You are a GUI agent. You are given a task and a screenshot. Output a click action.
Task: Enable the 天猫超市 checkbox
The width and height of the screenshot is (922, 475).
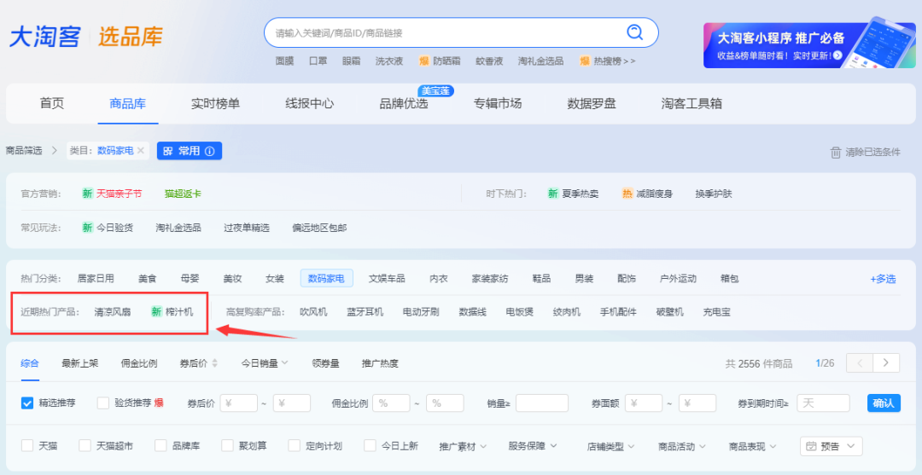(85, 446)
